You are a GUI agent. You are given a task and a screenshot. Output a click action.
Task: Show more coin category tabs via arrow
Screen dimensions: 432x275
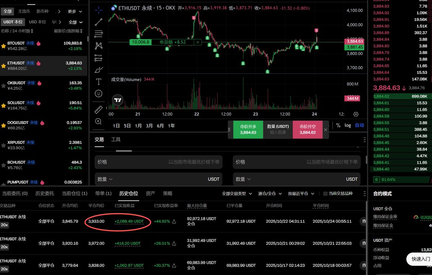click(x=59, y=12)
